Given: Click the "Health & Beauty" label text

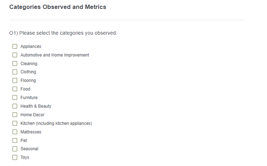Looking at the screenshot, I should click(36, 106).
